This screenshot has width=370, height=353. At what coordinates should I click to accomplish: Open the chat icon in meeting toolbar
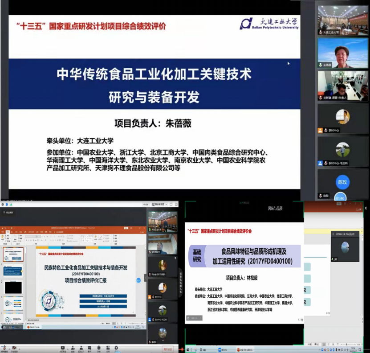(89, 349)
